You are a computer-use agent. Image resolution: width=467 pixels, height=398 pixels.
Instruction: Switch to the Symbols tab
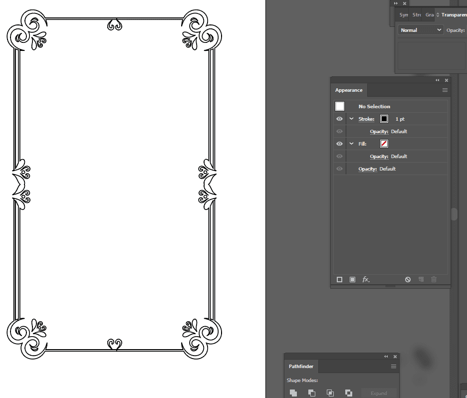[404, 14]
